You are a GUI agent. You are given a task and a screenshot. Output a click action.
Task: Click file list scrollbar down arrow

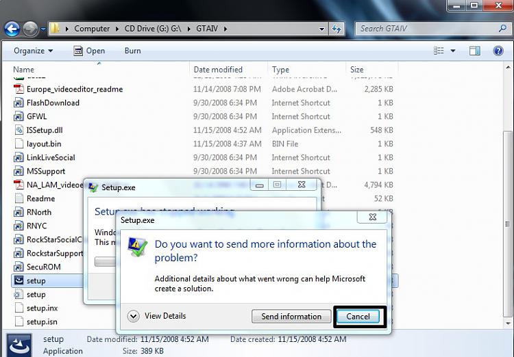click(x=508, y=323)
